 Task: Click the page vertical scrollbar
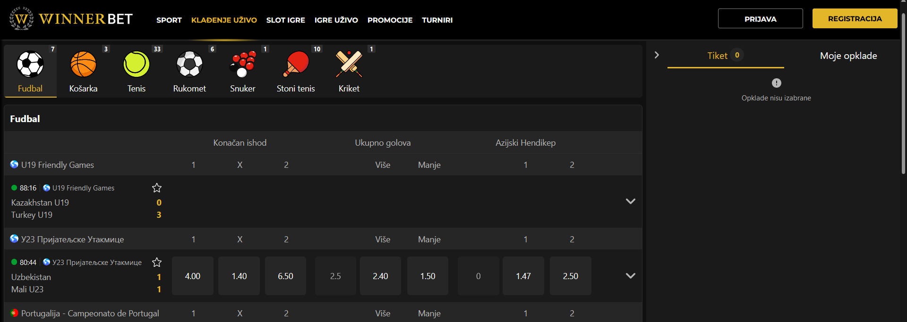[x=903, y=94]
